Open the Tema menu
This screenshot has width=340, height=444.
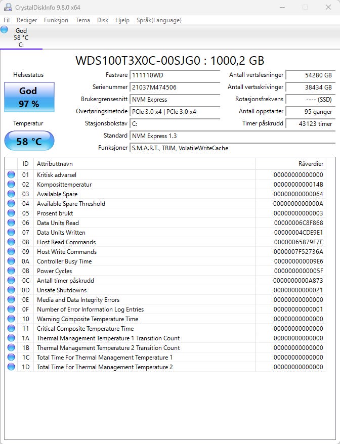click(x=82, y=20)
